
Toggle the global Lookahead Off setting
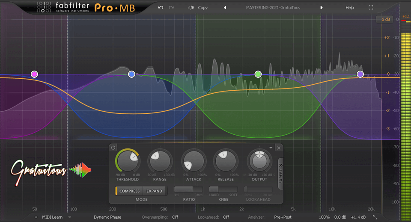(x=226, y=217)
